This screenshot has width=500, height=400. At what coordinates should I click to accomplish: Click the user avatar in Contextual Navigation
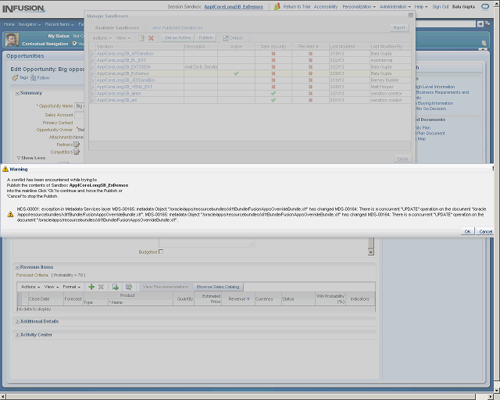tap(11, 39)
